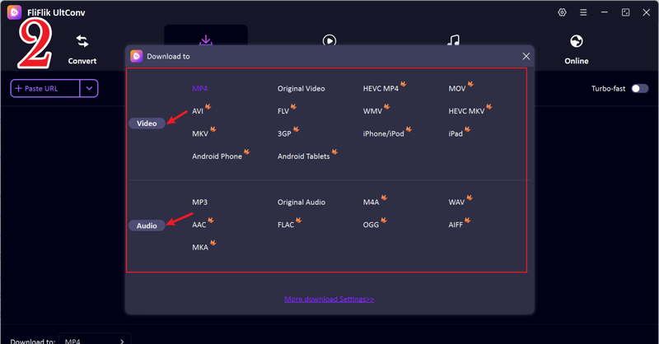This screenshot has height=344, width=659.
Task: Toggle the Turbo-fast switch
Action: [639, 88]
